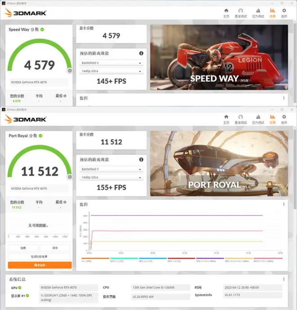Click the compare results online button
The height and width of the screenshot is (310, 297).
(x=40, y=257)
